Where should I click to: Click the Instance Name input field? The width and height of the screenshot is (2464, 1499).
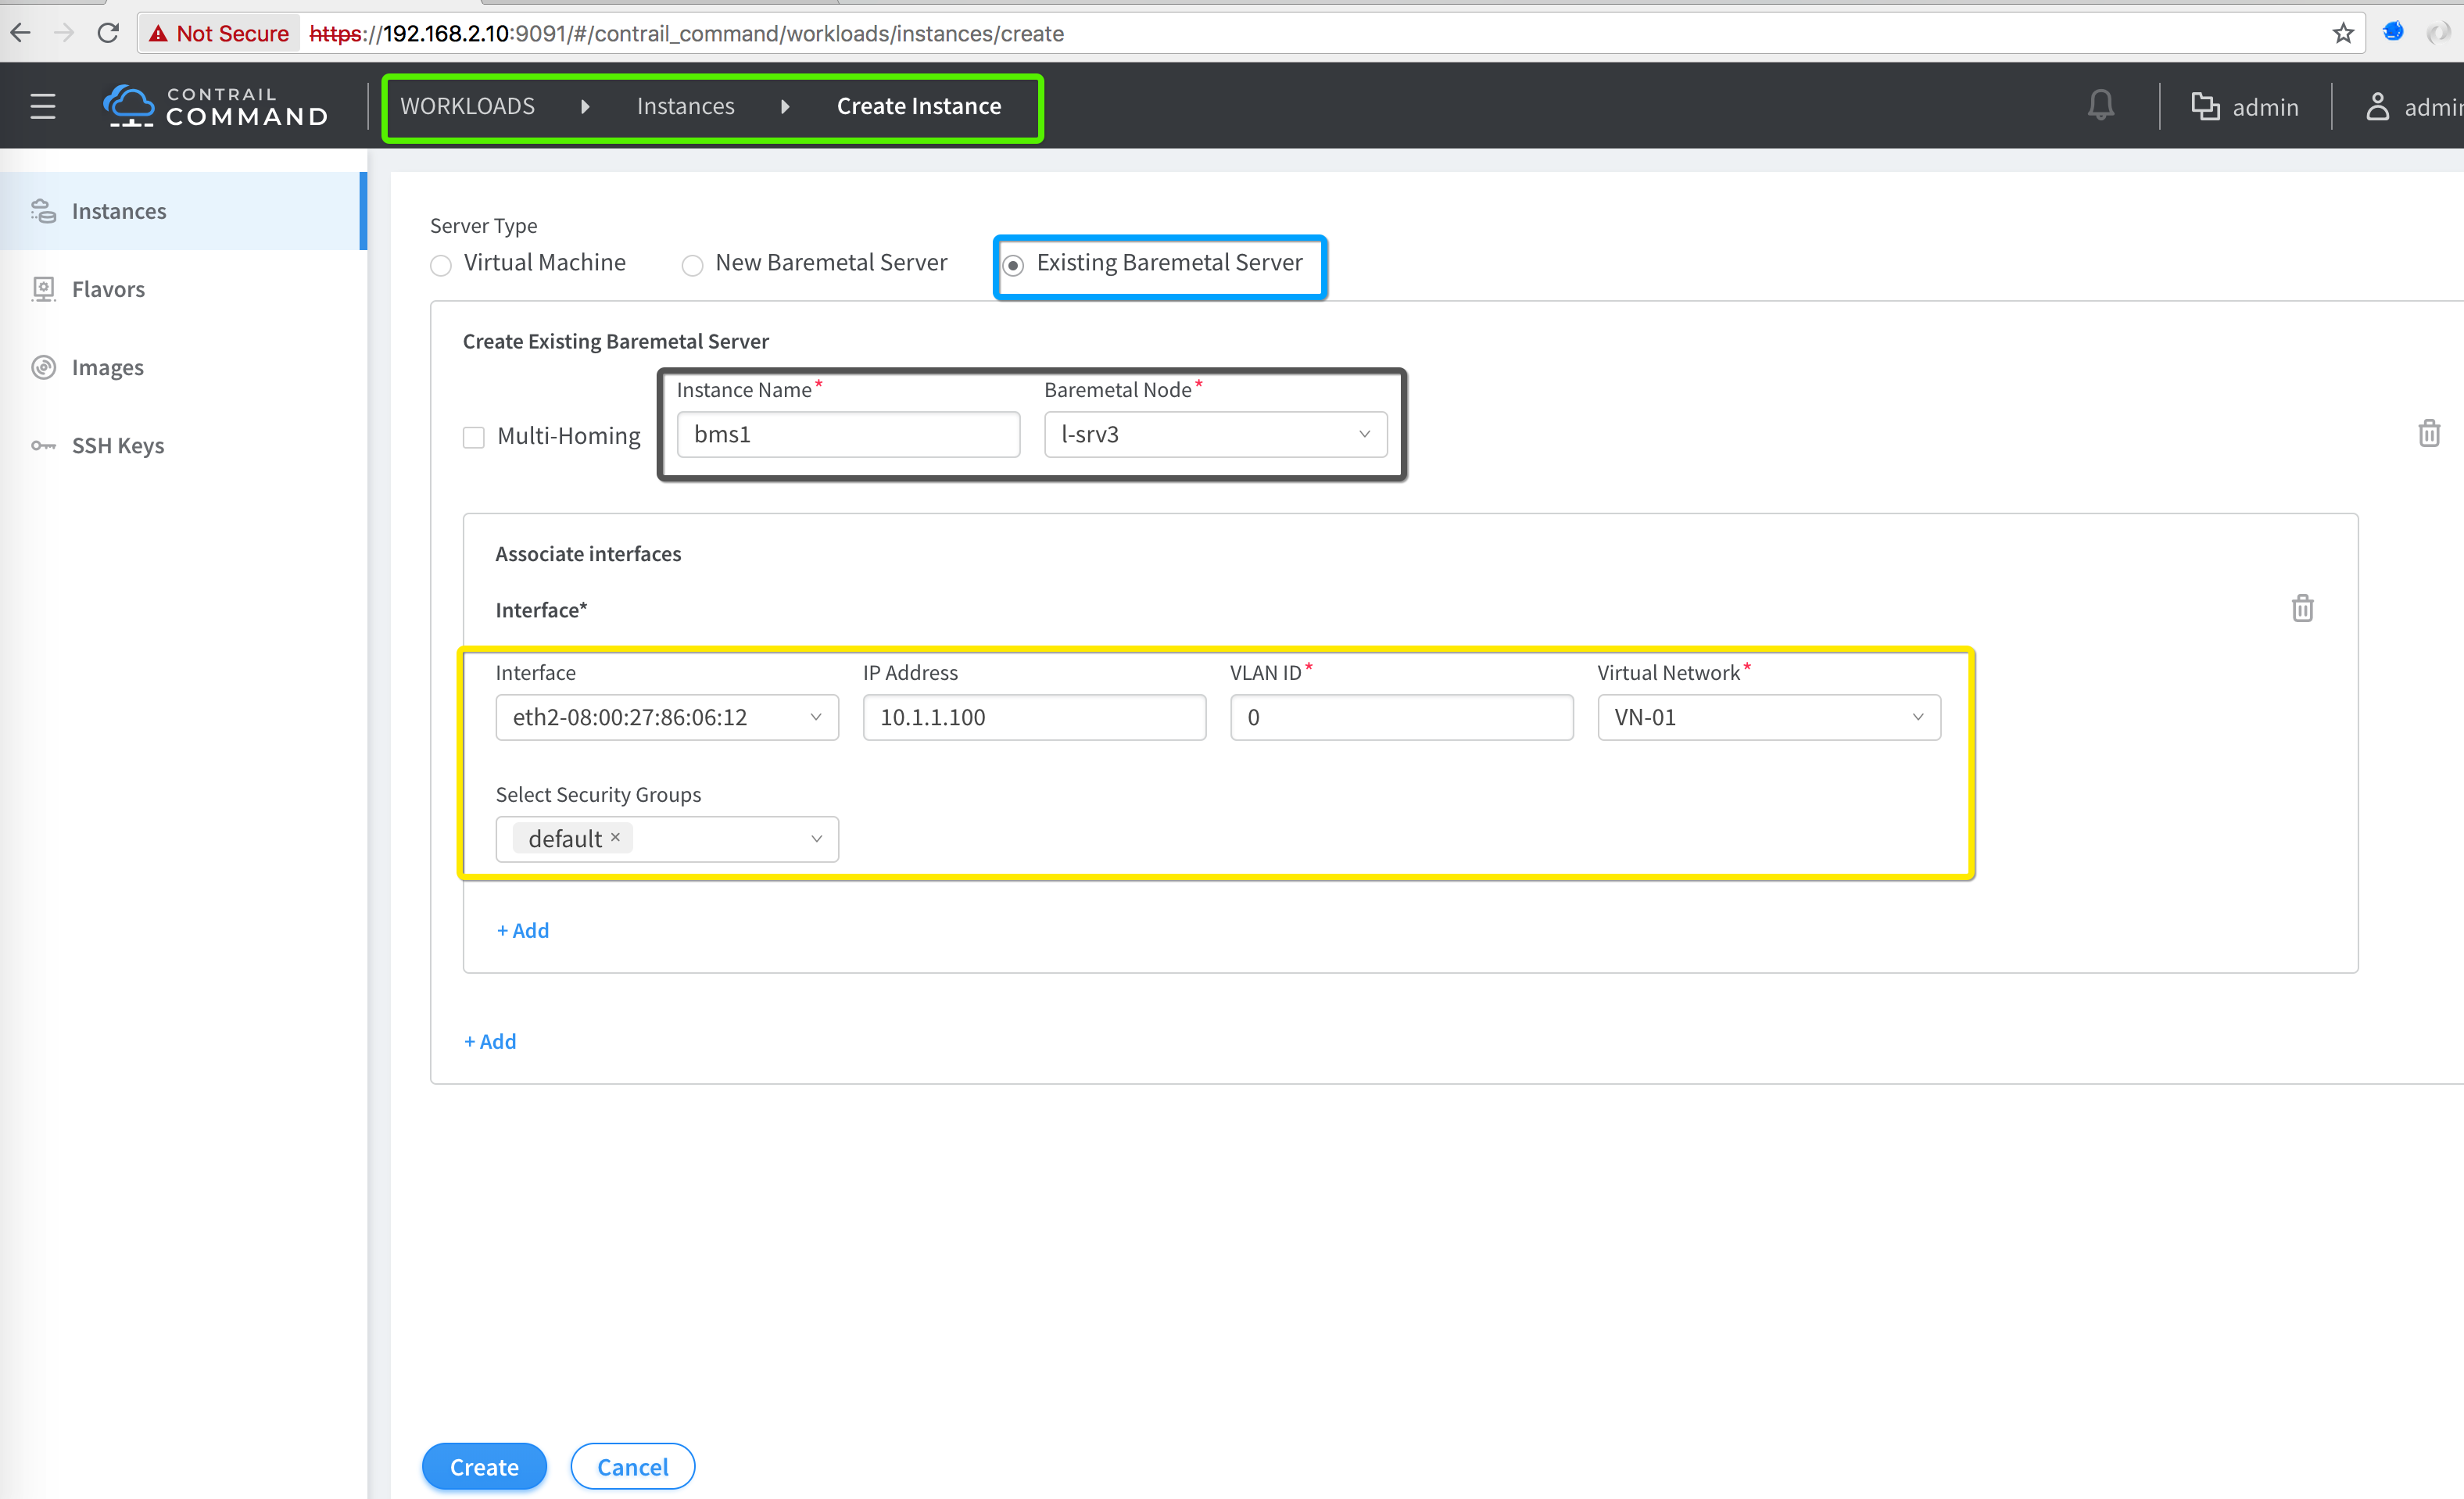point(847,434)
